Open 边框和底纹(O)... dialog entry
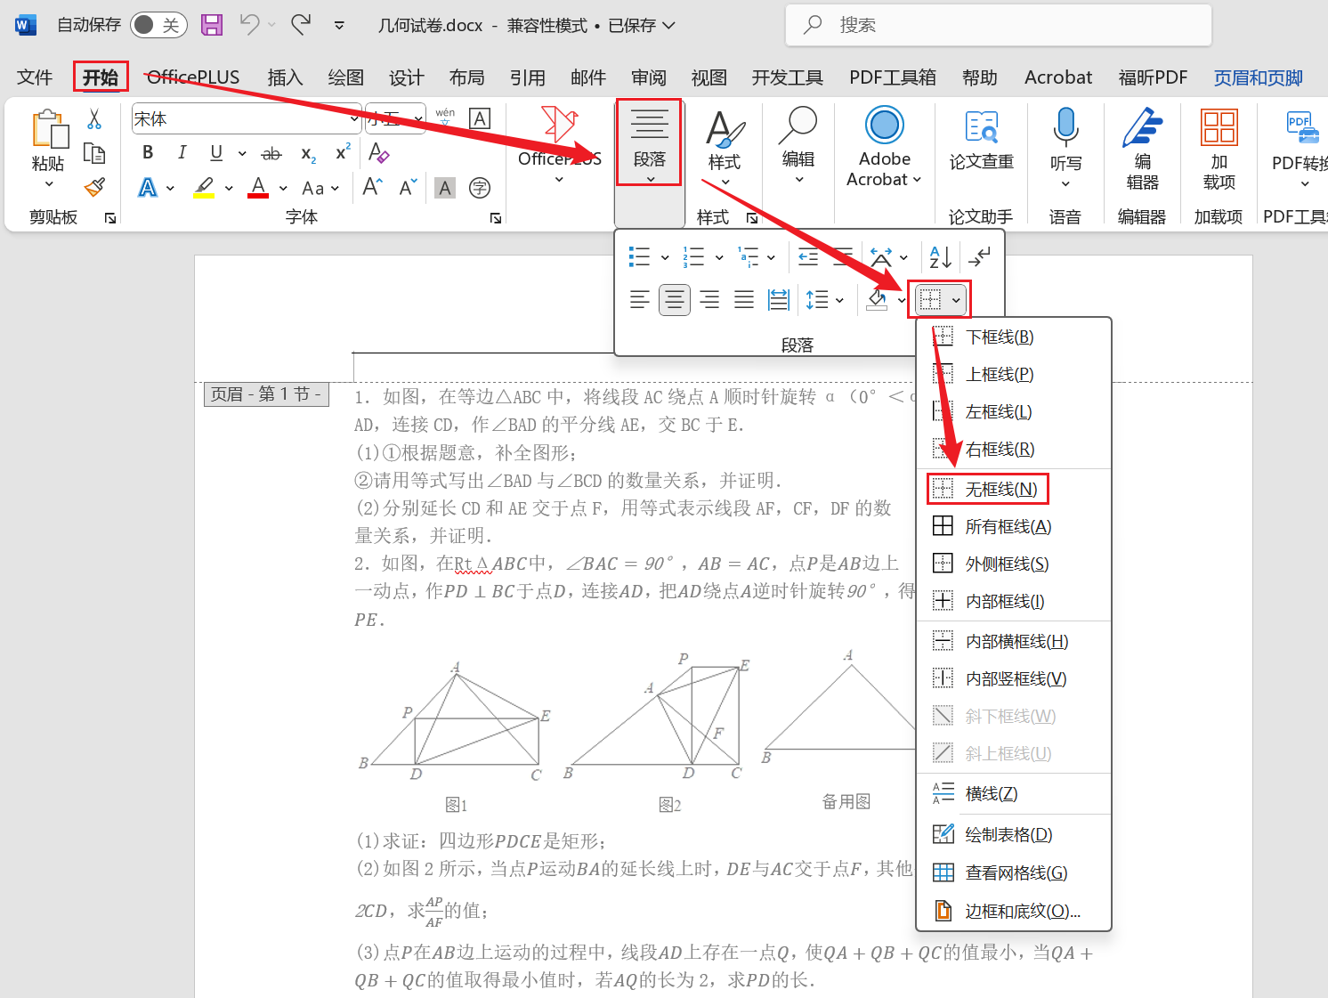The image size is (1328, 998). (x=1022, y=911)
